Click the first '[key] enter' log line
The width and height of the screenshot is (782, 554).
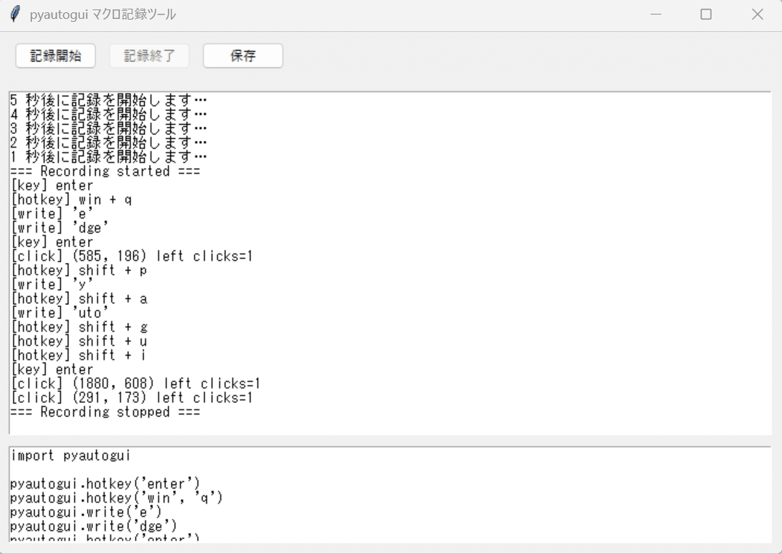click(51, 185)
